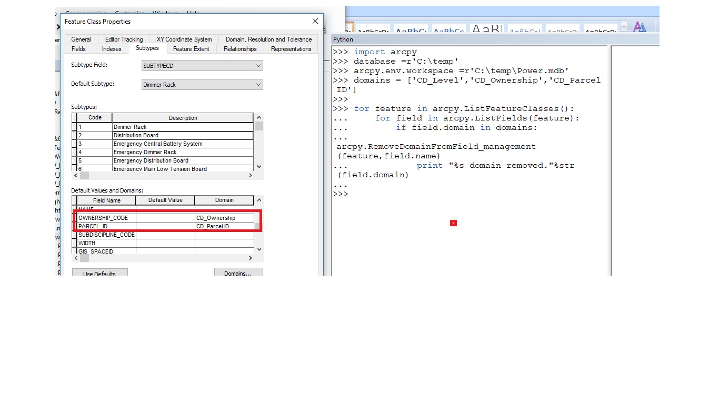The height and width of the screenshot is (404, 719).
Task: Click the Subtypes list scrollbar down arrow
Action: (x=258, y=166)
